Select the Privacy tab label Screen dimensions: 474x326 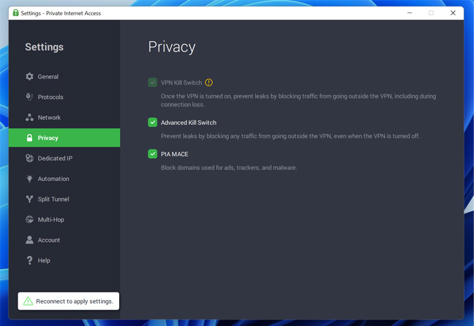point(48,138)
